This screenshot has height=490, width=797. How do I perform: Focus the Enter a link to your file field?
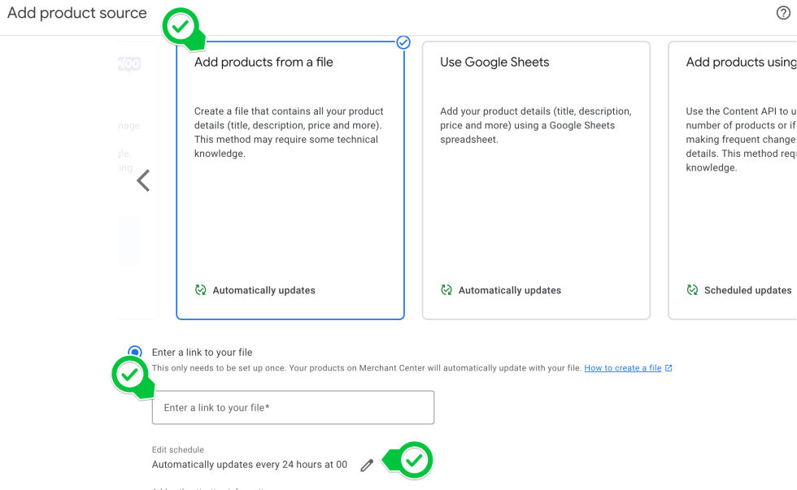(x=293, y=408)
